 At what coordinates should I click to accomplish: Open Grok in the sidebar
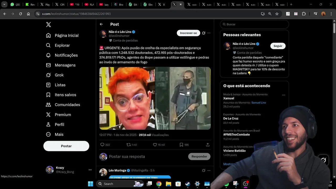pos(55,75)
